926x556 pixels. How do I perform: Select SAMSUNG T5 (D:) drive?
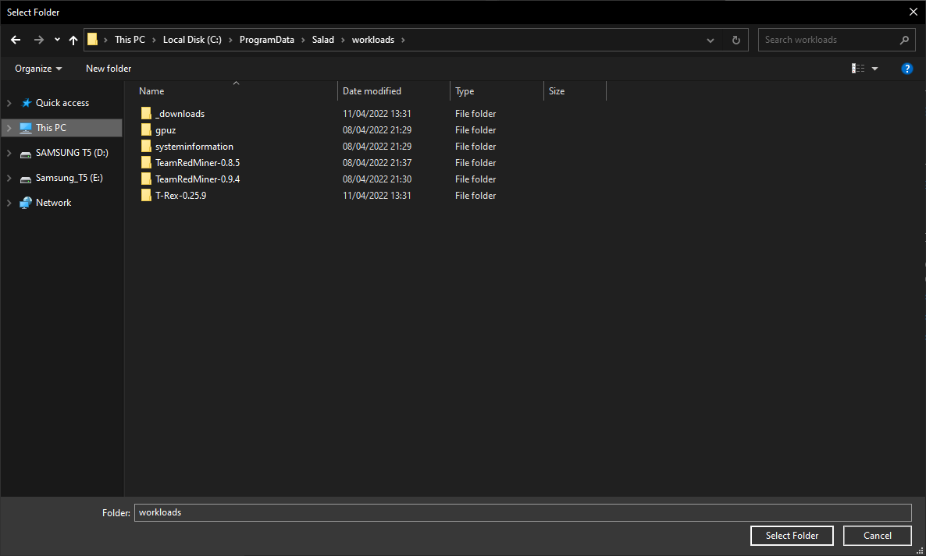(72, 153)
